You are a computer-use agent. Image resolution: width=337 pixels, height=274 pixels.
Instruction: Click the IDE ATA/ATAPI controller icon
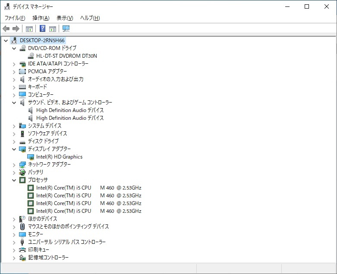click(x=22, y=64)
